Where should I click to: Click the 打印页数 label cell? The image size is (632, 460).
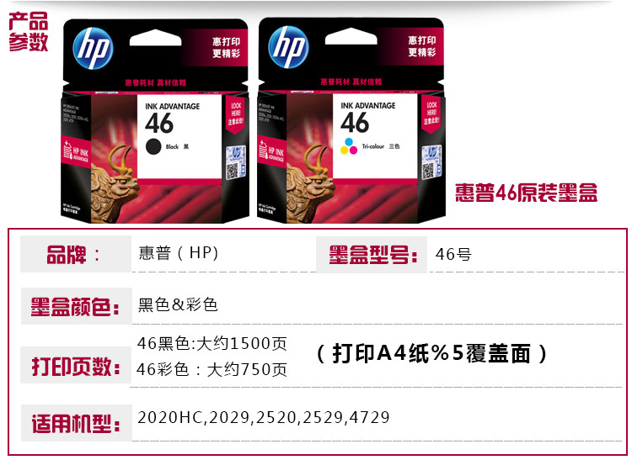76,365
